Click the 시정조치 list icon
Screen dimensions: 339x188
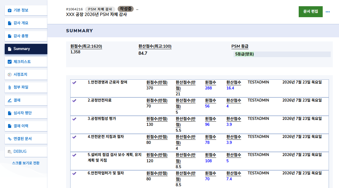(x=9, y=75)
